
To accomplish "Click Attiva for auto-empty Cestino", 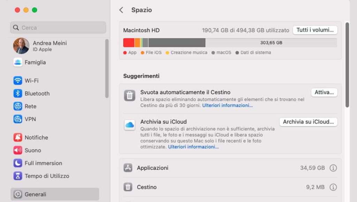I will click(324, 92).
